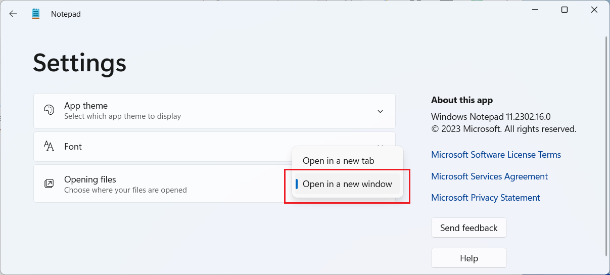
Task: Expand the Font settings row
Action: click(x=214, y=147)
